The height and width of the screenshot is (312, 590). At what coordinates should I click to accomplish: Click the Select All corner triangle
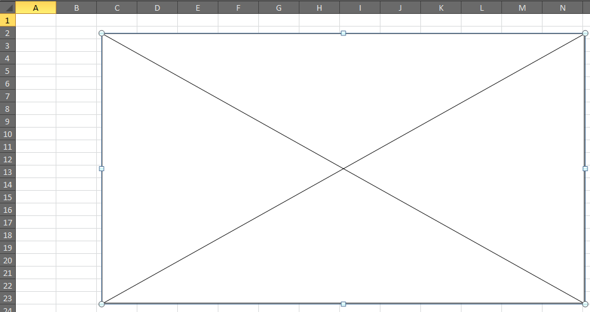point(8,8)
